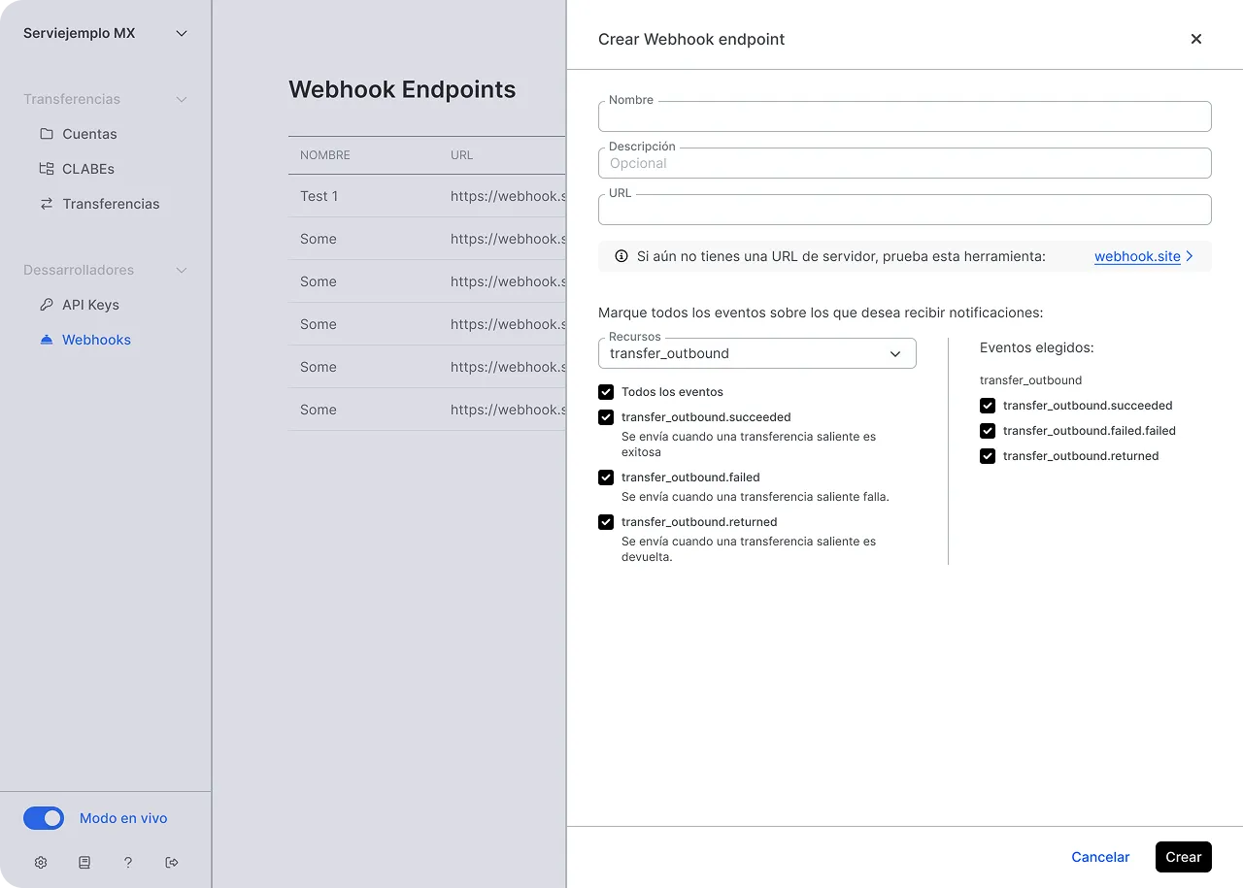Click the Cuentas folder icon
This screenshot has height=888, width=1243.
click(x=47, y=134)
